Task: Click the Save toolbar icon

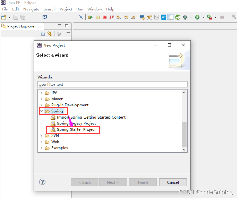Action: click(x=16, y=17)
